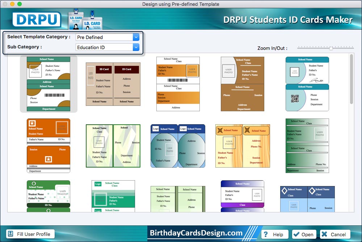This screenshot has height=242, width=362.
Task: Click the checkmark icon in Open button
Action: tap(296, 234)
